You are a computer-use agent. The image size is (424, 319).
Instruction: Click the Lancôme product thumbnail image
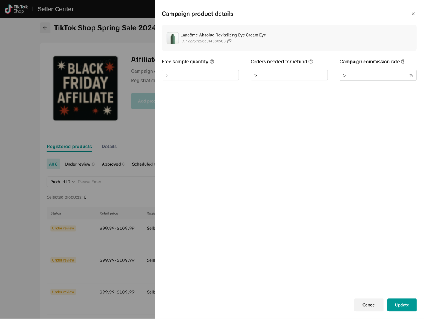pyautogui.click(x=173, y=38)
